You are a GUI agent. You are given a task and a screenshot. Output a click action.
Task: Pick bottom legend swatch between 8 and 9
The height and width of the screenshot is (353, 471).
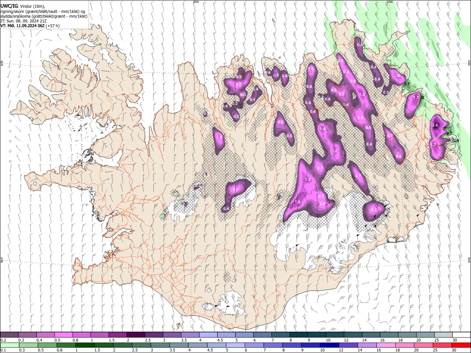(x=291, y=345)
